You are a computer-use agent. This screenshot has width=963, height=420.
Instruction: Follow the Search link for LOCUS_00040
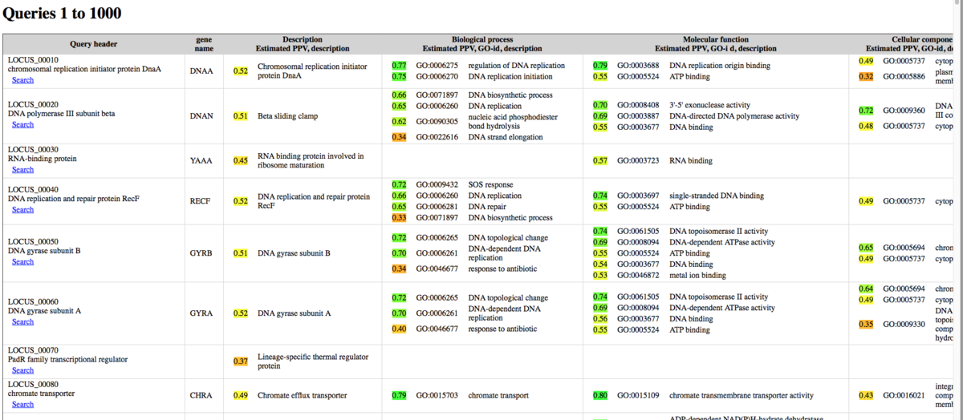click(22, 209)
